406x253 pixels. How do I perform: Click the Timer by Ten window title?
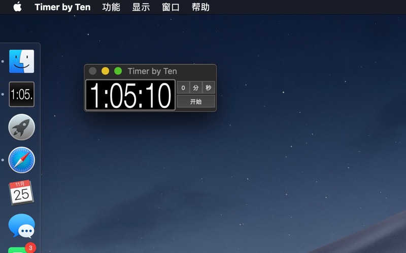(x=152, y=71)
